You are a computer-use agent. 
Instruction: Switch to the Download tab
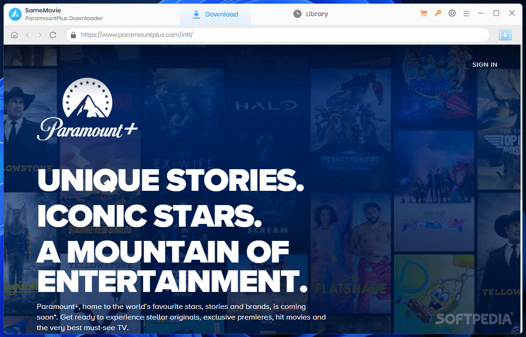(215, 14)
